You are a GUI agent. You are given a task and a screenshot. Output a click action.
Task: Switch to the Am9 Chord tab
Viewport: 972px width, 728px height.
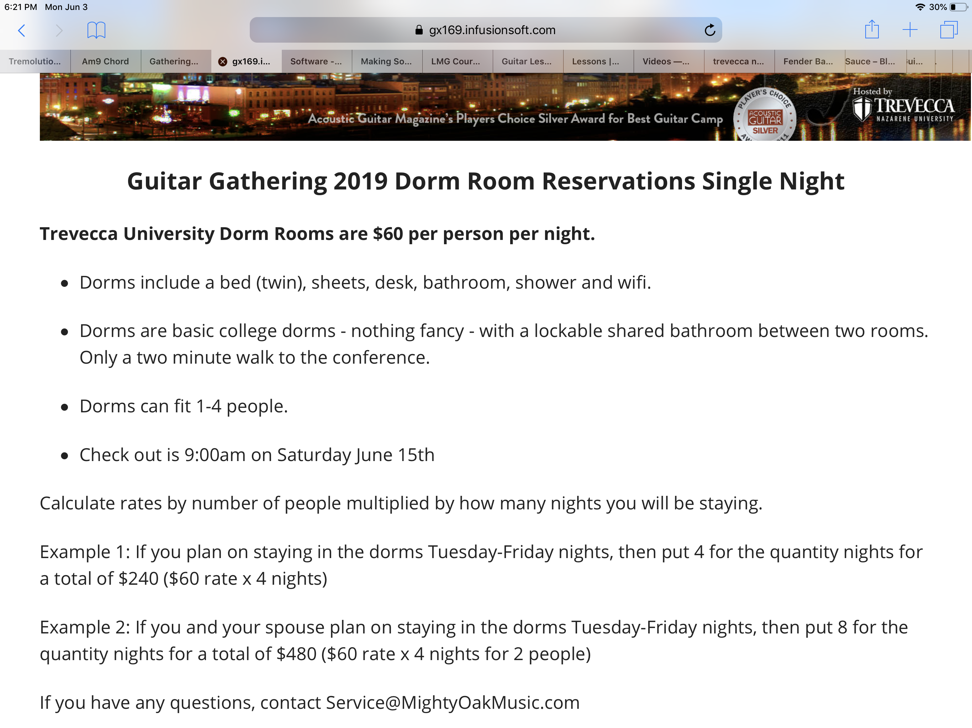(x=105, y=61)
